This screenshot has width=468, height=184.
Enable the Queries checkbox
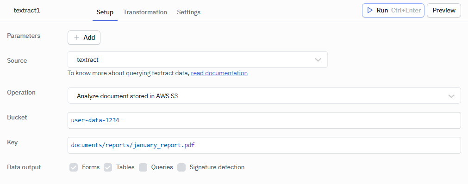143,167
